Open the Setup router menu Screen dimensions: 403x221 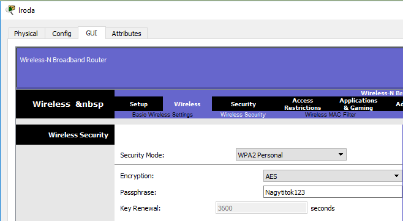click(138, 104)
